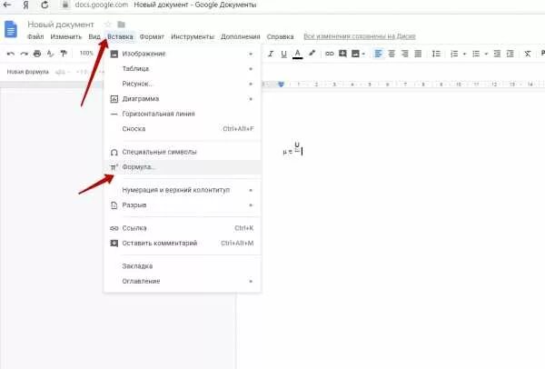This screenshot has width=545, height=369.
Task: Center-align the text
Action: 391,54
